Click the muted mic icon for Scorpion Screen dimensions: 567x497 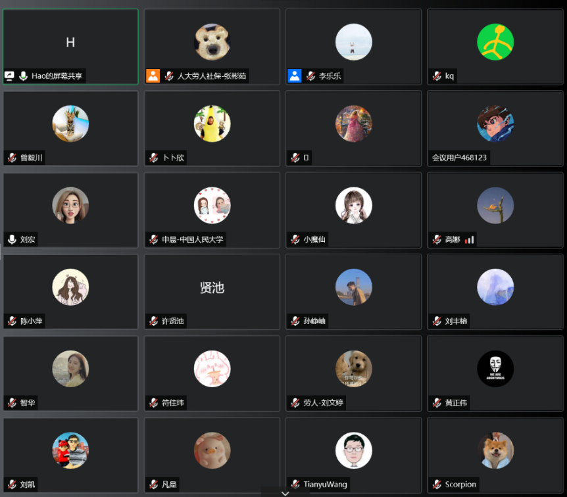(x=437, y=485)
